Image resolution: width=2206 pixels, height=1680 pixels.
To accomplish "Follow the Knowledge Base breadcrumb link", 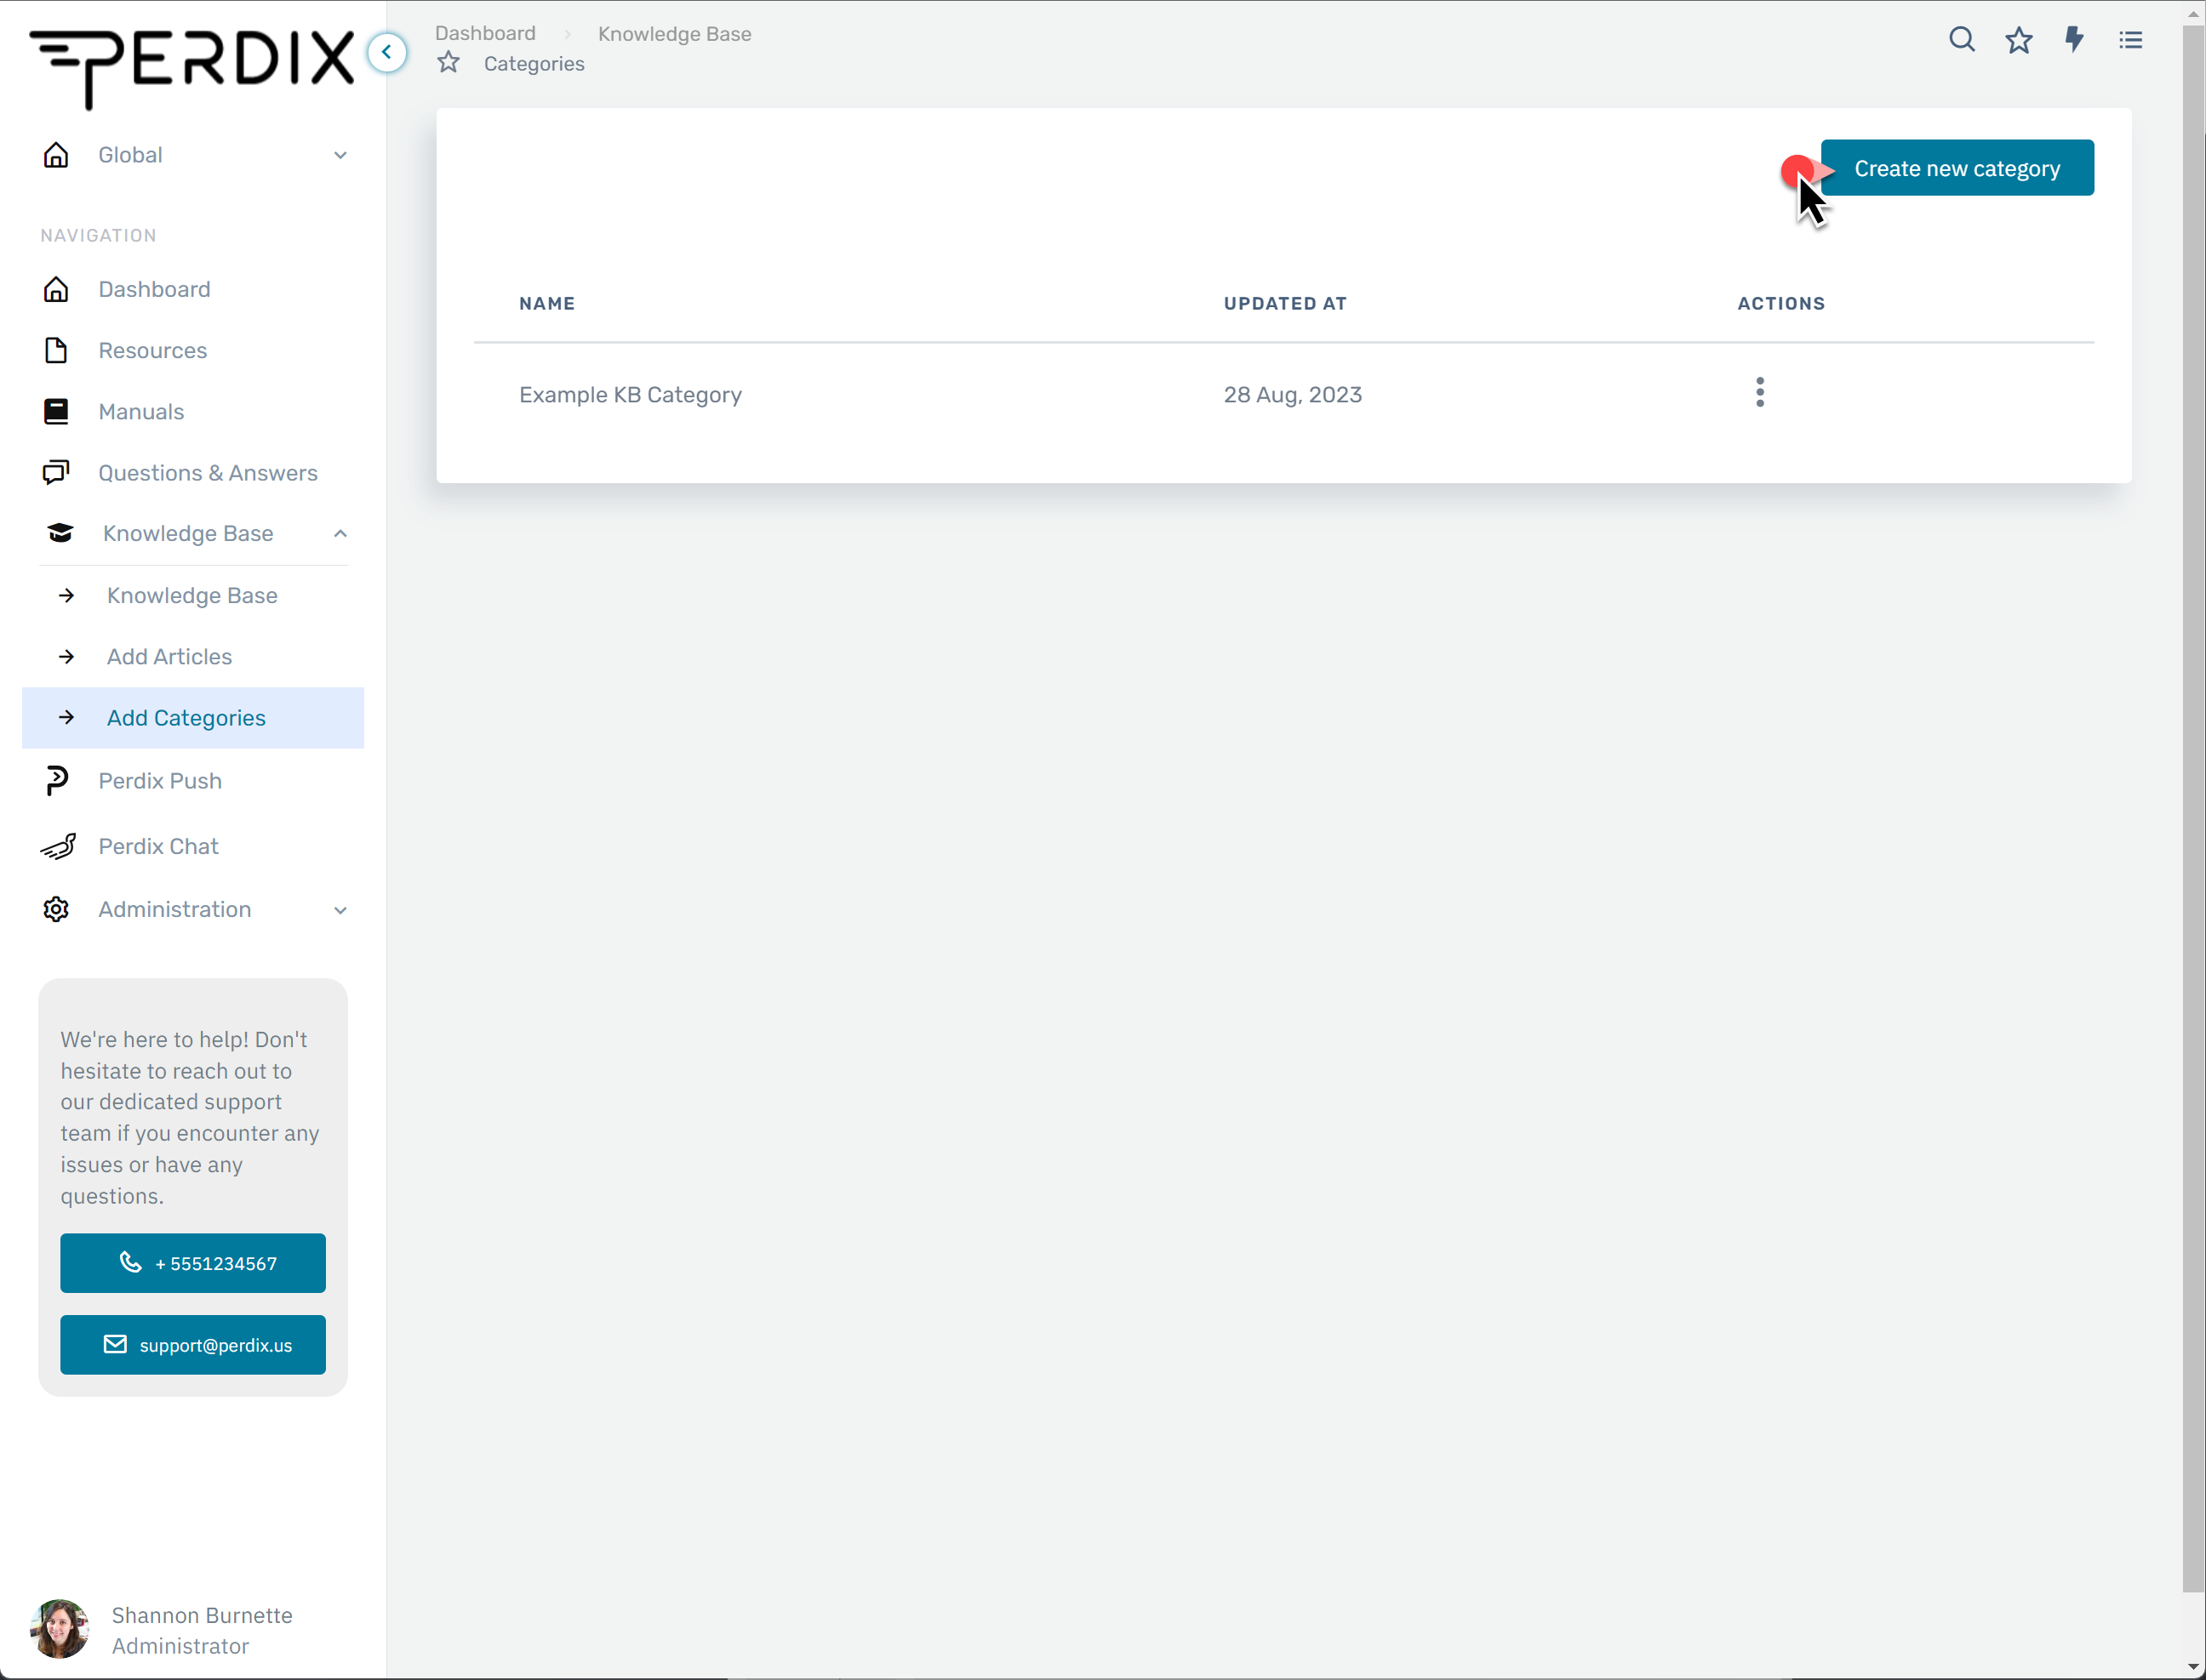I will tap(674, 34).
